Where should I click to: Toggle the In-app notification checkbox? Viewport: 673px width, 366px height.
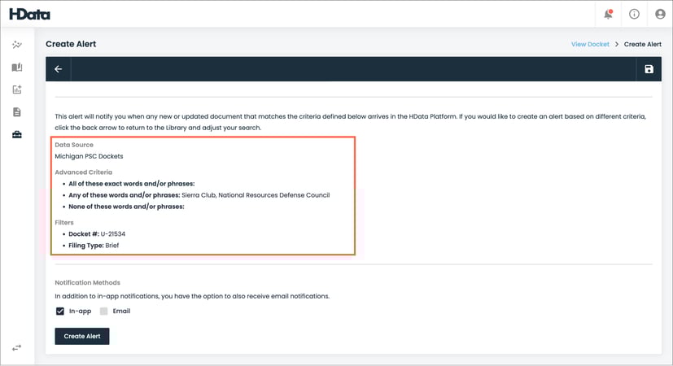60,311
